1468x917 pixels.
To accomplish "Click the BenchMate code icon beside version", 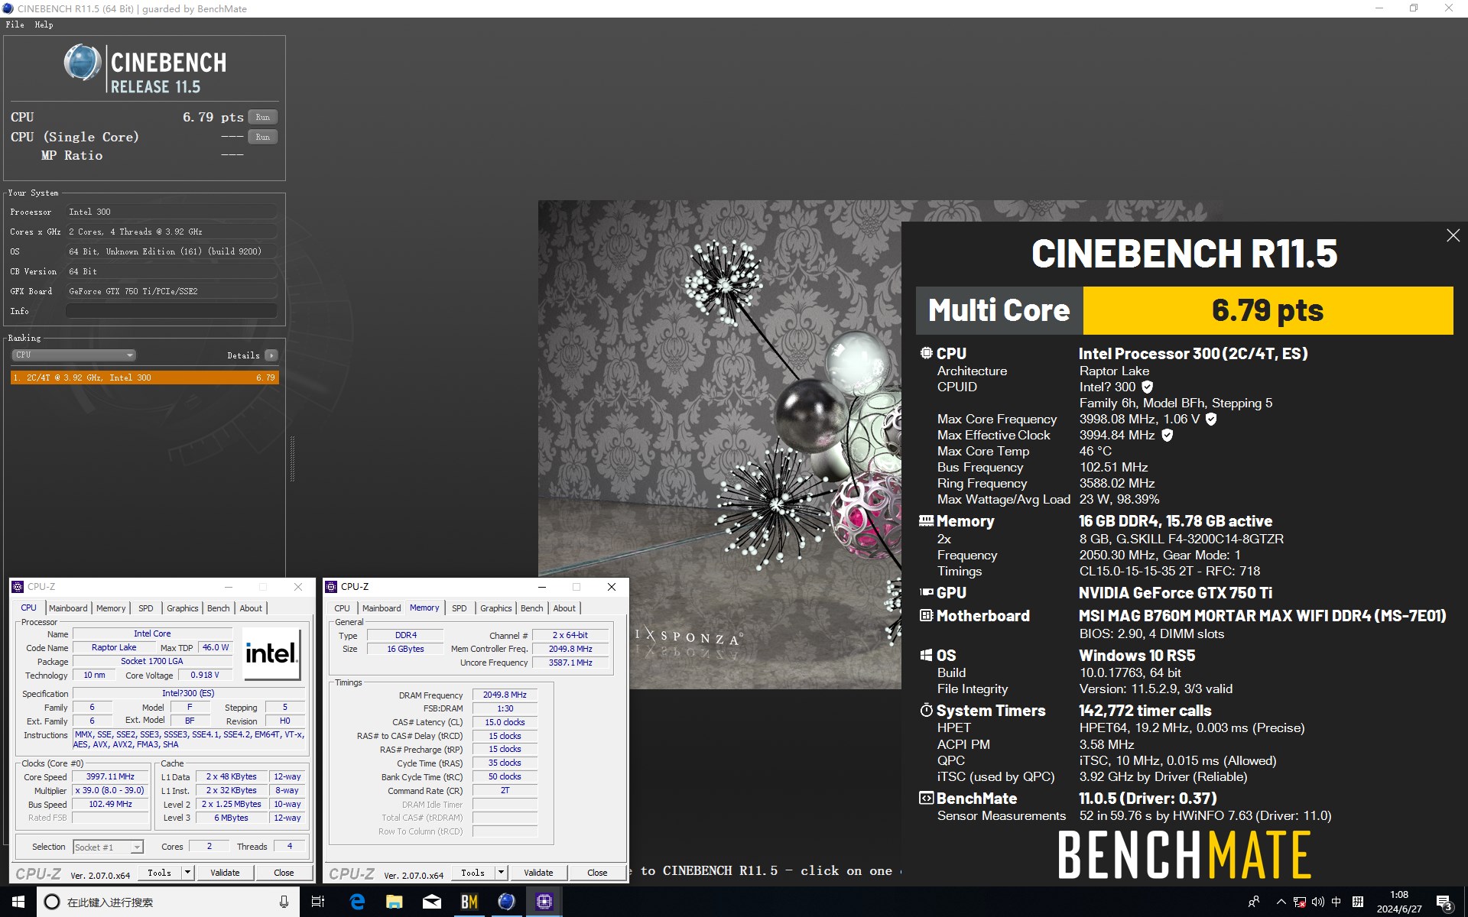I will (926, 798).
